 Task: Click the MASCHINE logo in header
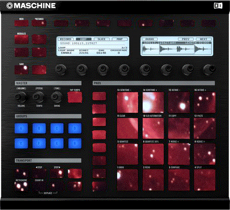click(x=31, y=6)
